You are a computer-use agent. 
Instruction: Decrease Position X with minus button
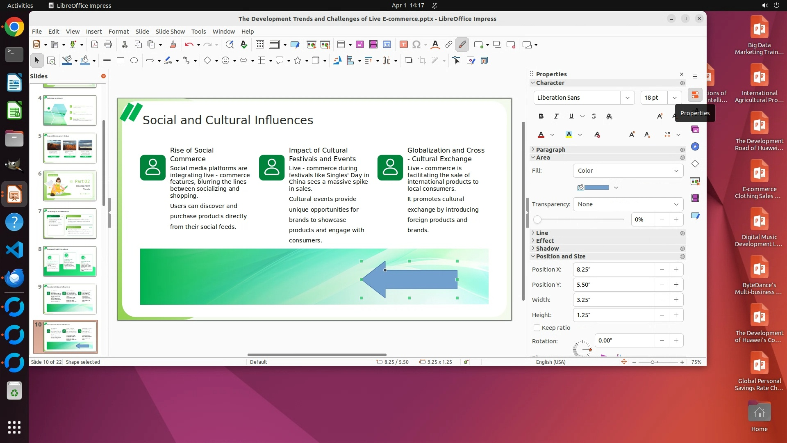point(662,269)
